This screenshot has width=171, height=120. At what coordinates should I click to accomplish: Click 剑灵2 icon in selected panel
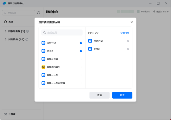[90, 49]
